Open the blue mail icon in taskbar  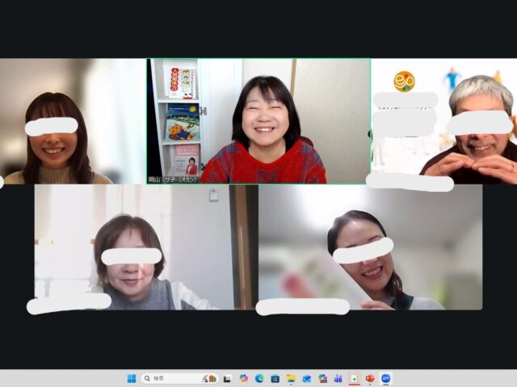pos(307,378)
